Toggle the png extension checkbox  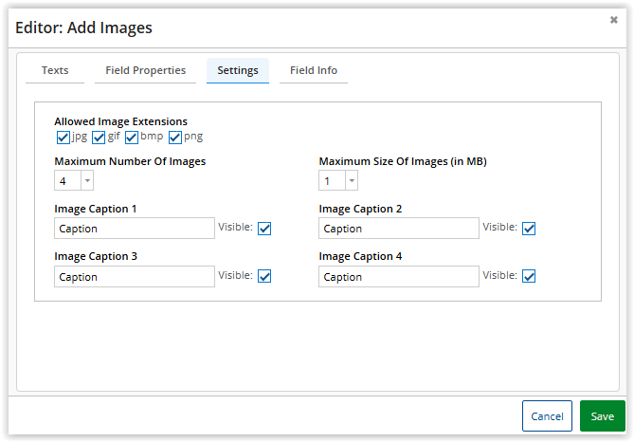click(x=175, y=138)
